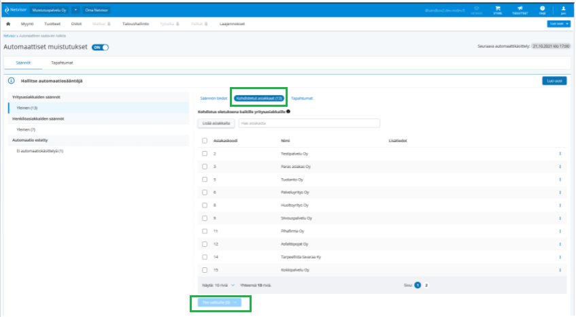This screenshot has width=576, height=317.
Task: Go to the home icon
Action: [8, 24]
